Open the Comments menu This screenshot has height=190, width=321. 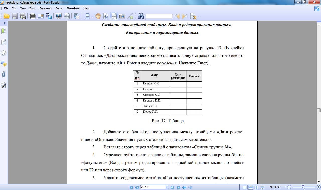point(46,8)
